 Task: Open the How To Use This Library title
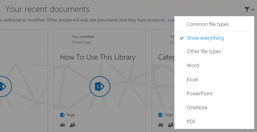[97, 57]
